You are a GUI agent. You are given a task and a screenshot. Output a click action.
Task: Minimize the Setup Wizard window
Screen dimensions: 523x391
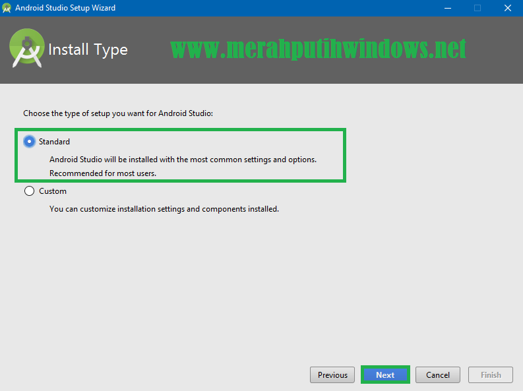tap(448, 8)
